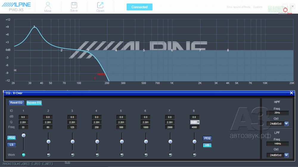Open the Mine profile icon

pyautogui.click(x=48, y=7)
